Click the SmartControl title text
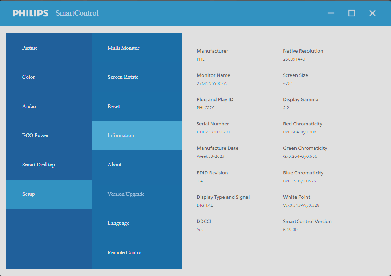Viewport: 391px width, 276px height. click(x=77, y=13)
